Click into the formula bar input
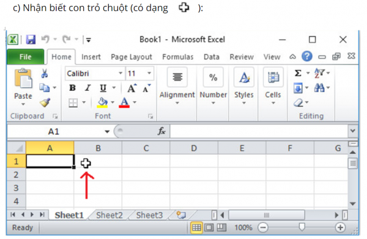The height and width of the screenshot is (239, 367). pos(259,131)
